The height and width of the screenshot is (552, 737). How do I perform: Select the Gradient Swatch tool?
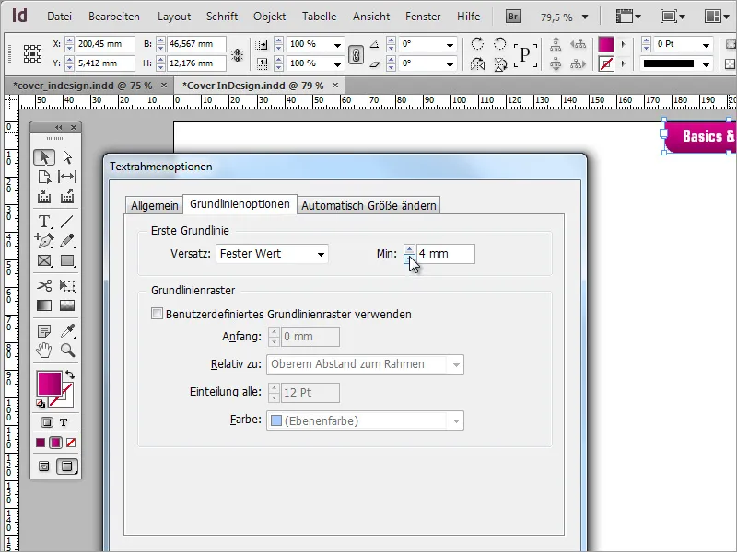(44, 305)
